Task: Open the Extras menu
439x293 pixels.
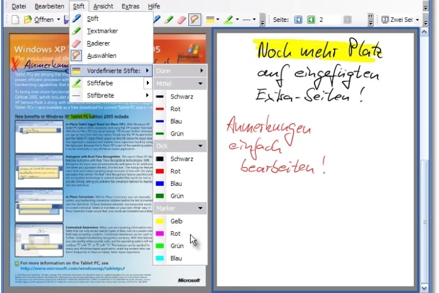Action: [130, 6]
